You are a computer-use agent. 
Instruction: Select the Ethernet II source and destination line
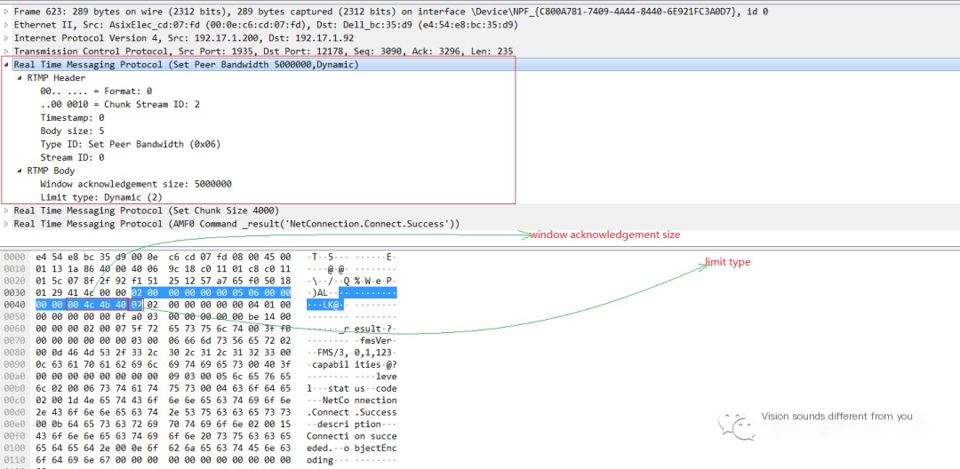click(x=266, y=25)
